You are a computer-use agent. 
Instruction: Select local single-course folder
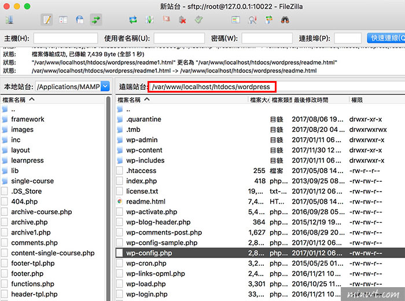pyautogui.click(x=32, y=181)
